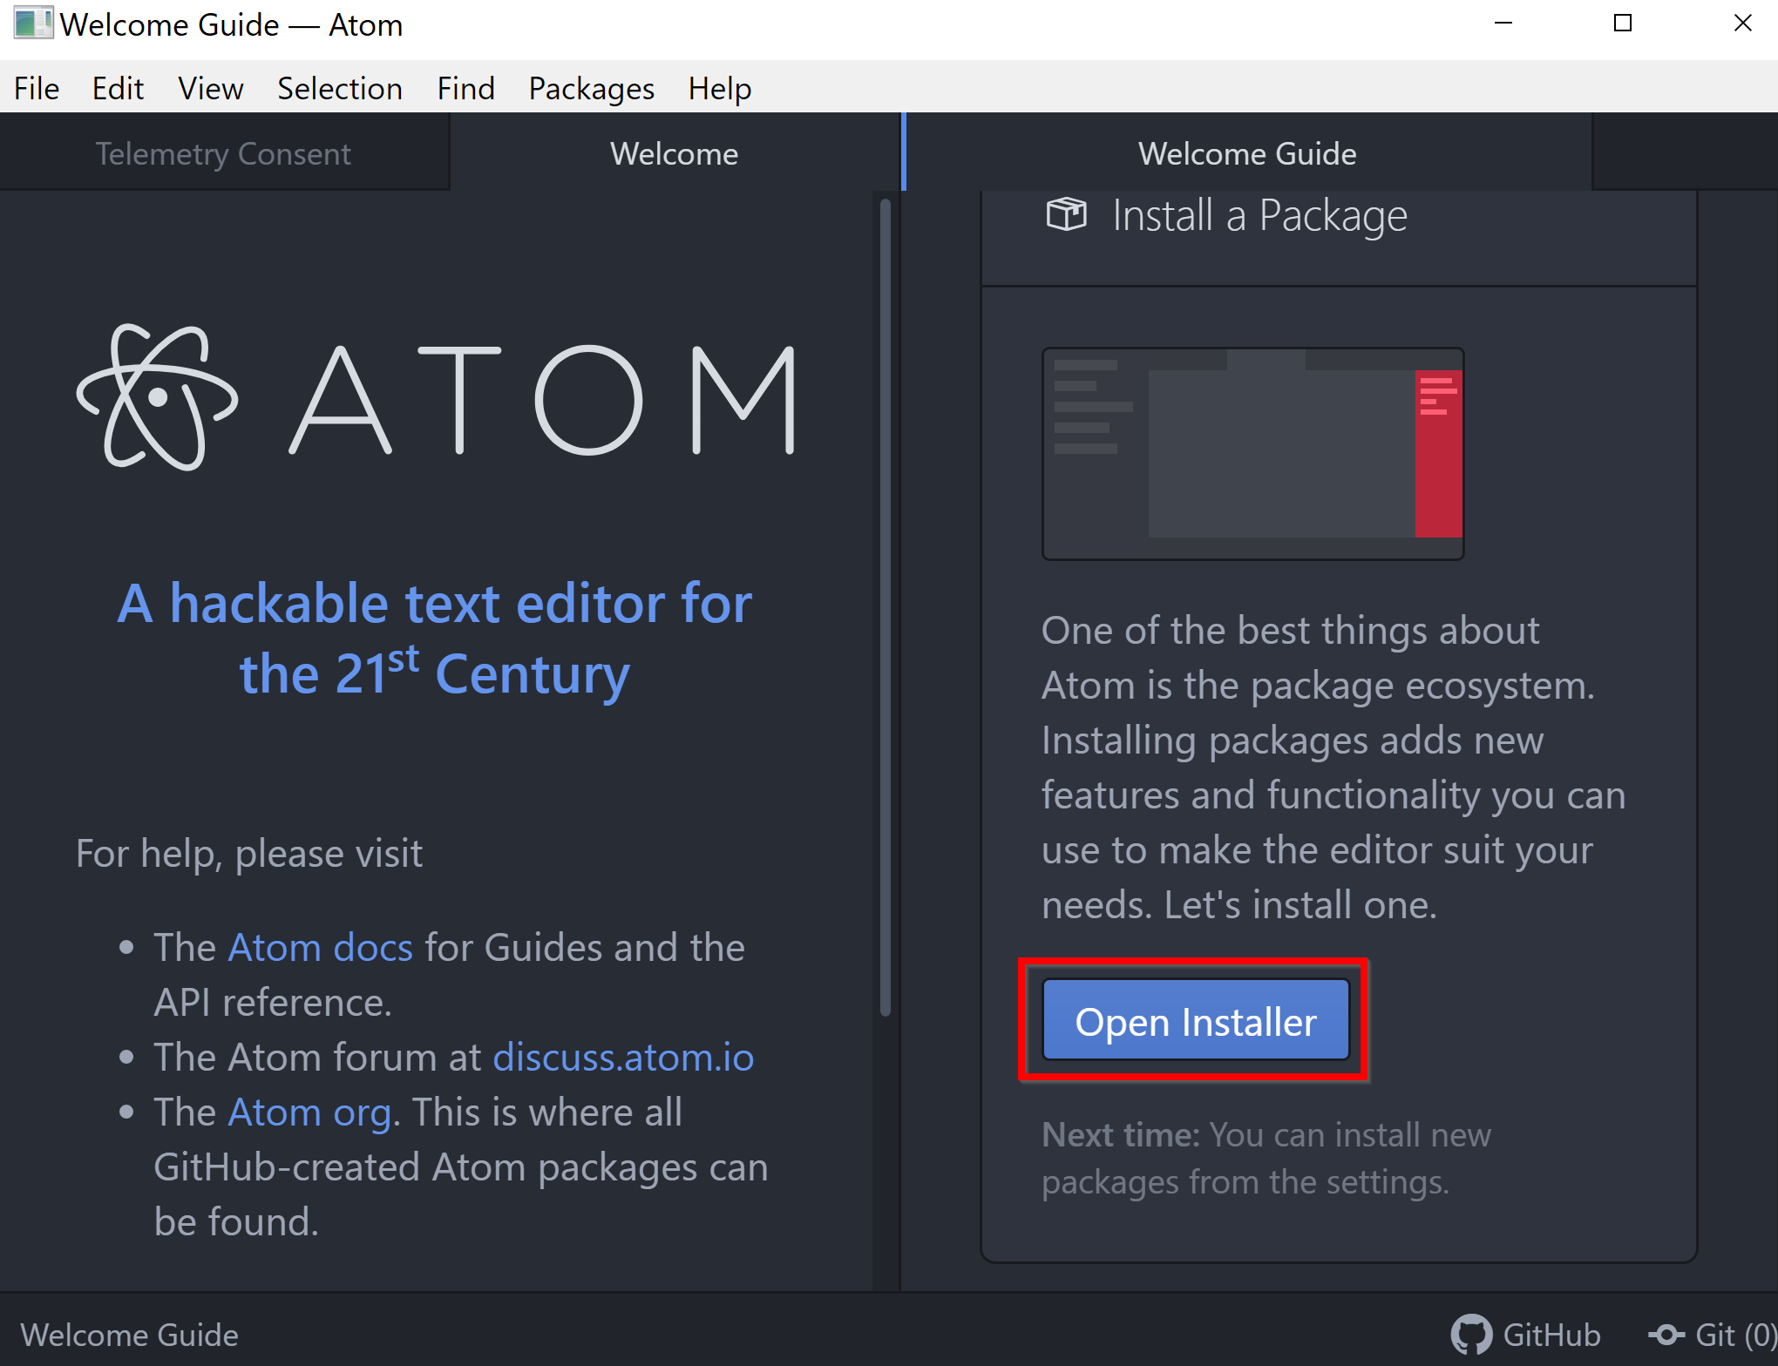Image resolution: width=1778 pixels, height=1366 pixels.
Task: Open the Atom docs link
Action: click(320, 947)
